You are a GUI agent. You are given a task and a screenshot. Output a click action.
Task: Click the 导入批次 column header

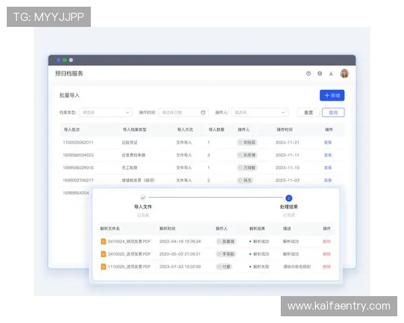click(x=71, y=130)
